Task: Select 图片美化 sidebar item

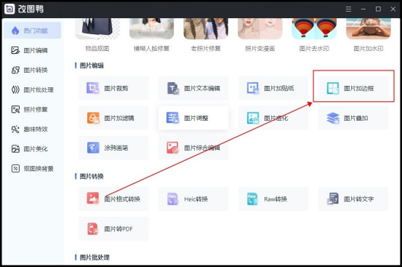Action: (32, 149)
